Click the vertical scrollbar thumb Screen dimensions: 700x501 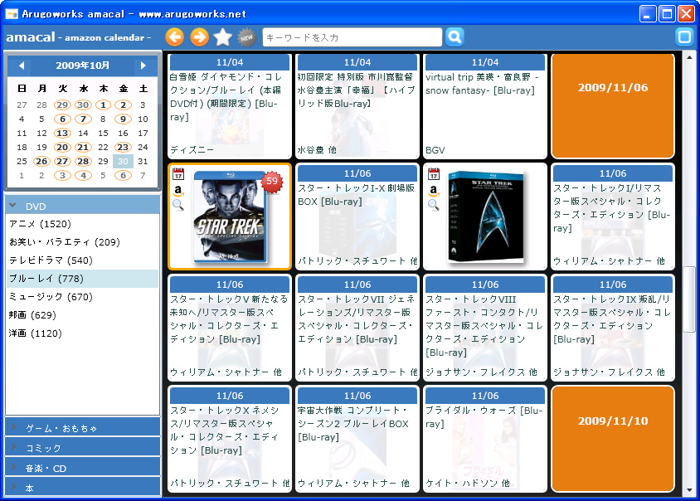coord(689,299)
